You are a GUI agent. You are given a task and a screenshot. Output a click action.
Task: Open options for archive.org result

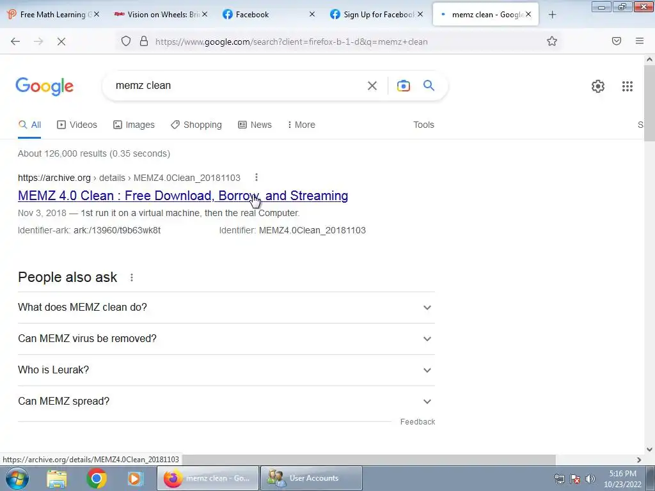click(256, 178)
